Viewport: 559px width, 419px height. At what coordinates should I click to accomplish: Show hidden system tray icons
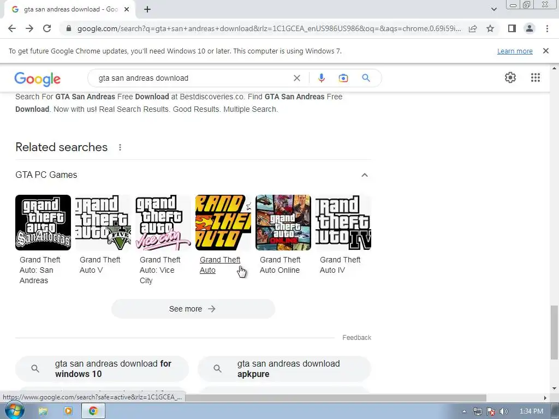click(x=464, y=411)
